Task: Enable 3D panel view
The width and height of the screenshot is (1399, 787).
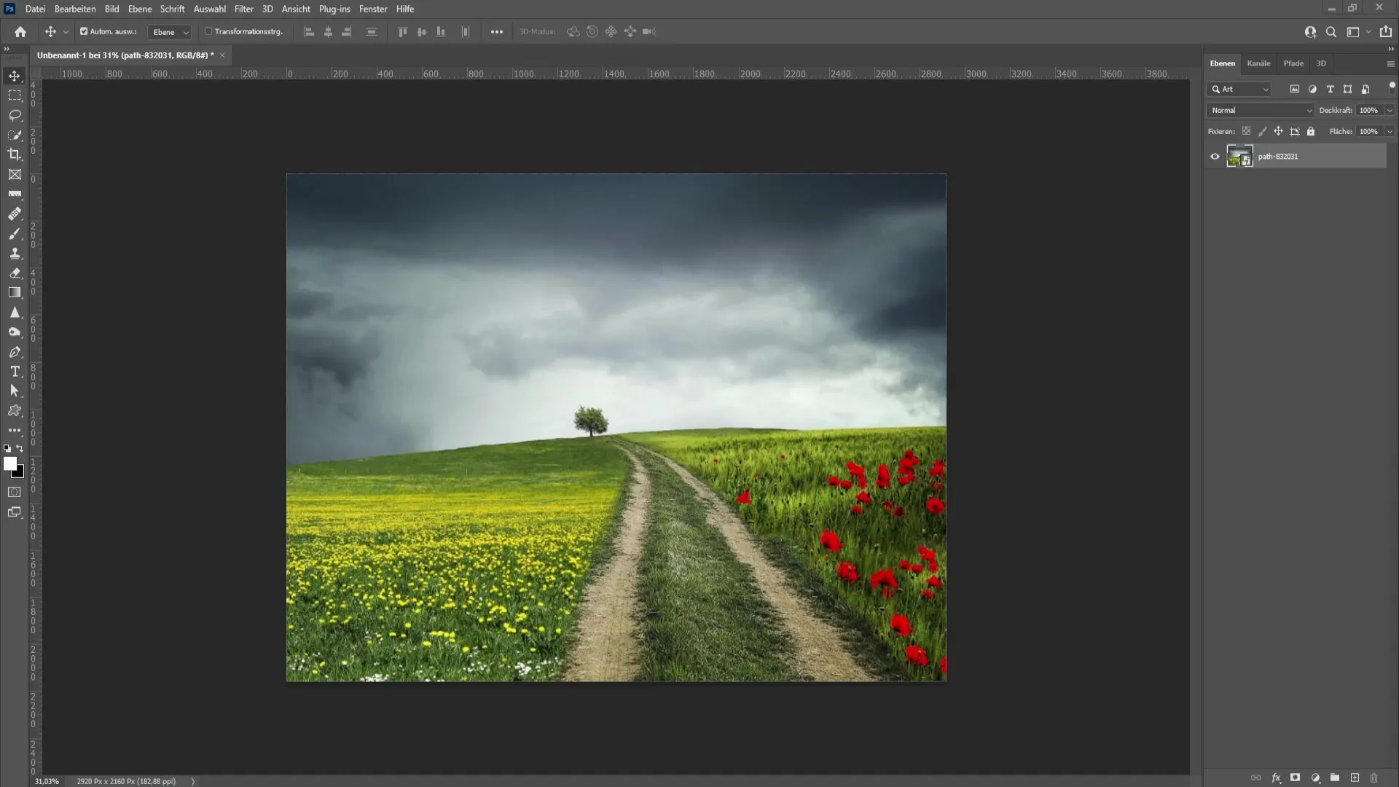Action: pyautogui.click(x=1320, y=63)
